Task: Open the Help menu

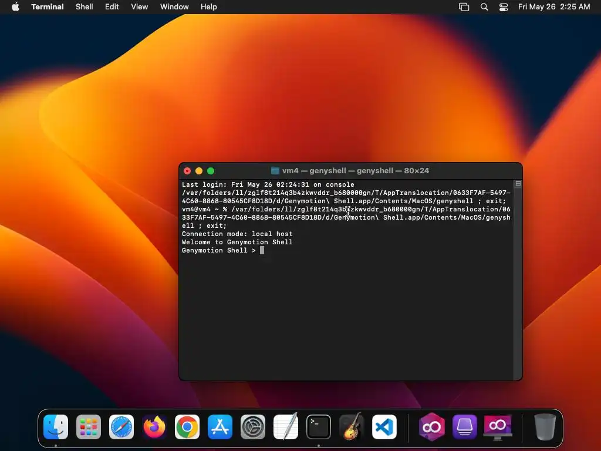Action: tap(209, 7)
